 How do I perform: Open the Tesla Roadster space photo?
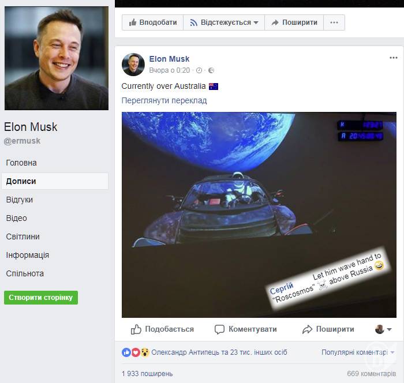259,215
